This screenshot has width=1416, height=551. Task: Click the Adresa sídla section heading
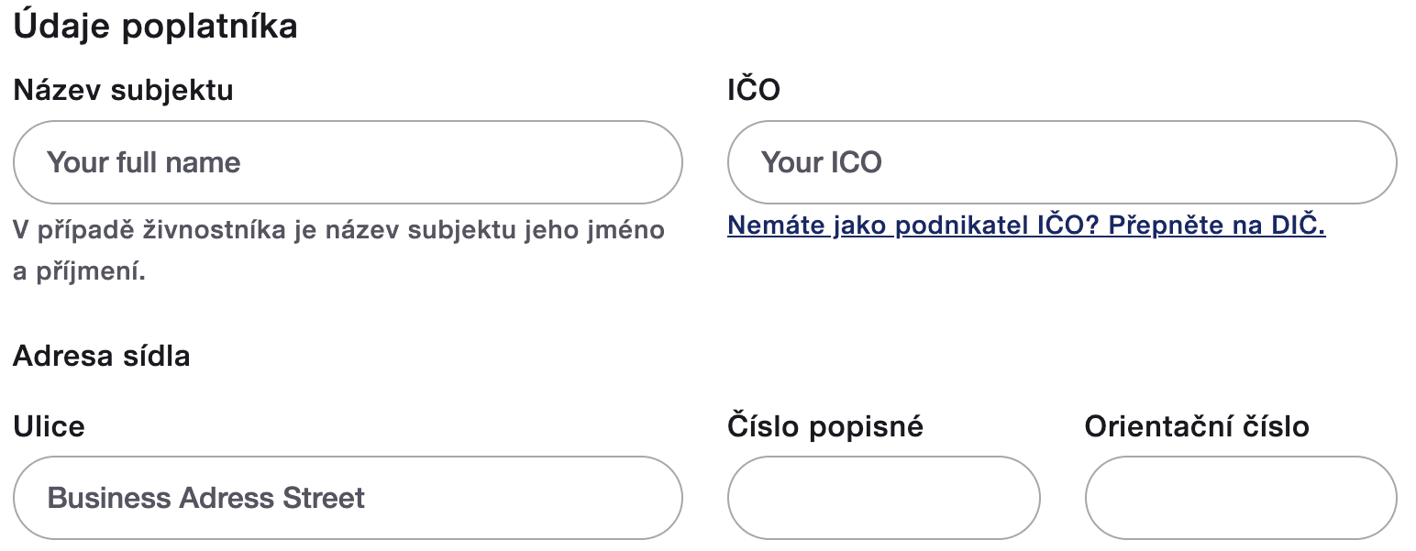tap(101, 356)
